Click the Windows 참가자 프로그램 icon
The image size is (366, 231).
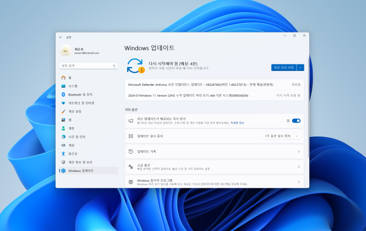[131, 182]
